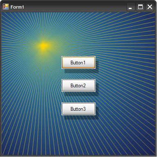Click the Button1 button
Screen dimensions: 157x157
(78, 63)
